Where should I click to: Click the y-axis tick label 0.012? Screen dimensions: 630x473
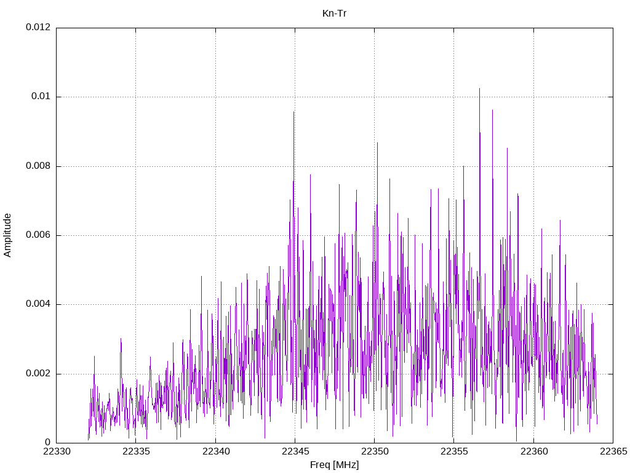click(x=38, y=27)
